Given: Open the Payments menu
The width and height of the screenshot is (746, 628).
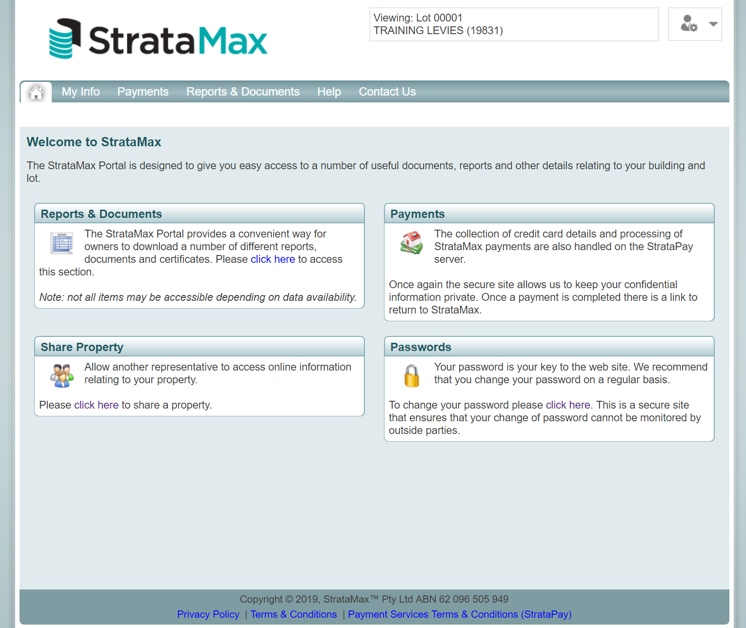Looking at the screenshot, I should pyautogui.click(x=143, y=92).
